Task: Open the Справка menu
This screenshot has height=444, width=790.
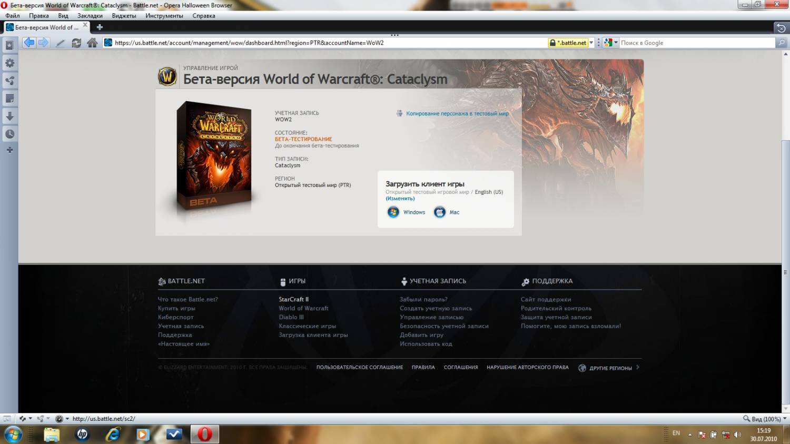Action: click(x=204, y=16)
